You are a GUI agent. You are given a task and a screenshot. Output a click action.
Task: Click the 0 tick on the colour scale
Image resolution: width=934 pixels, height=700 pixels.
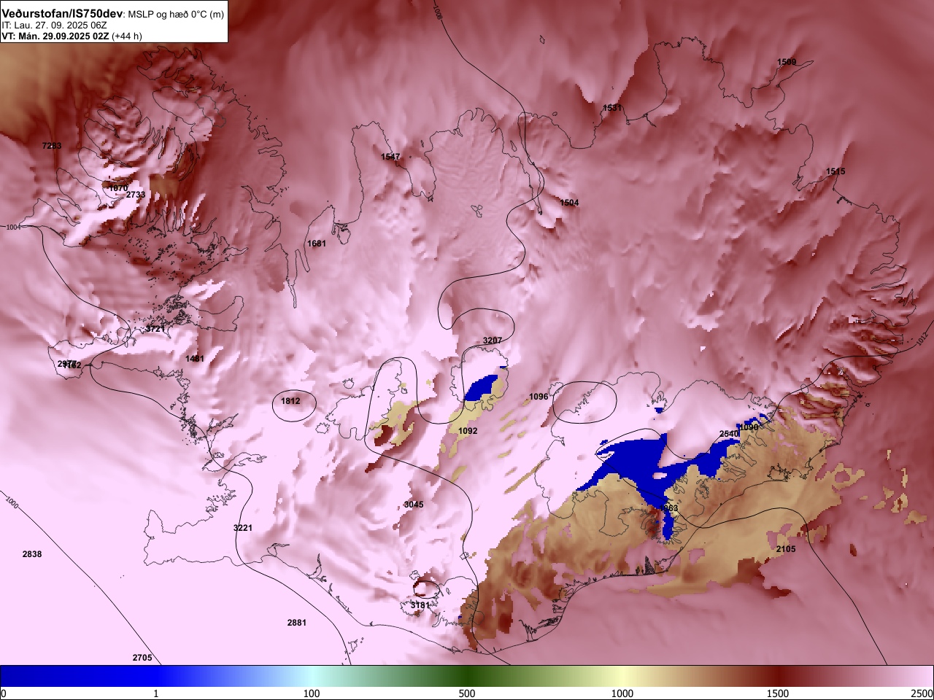pos(4,693)
